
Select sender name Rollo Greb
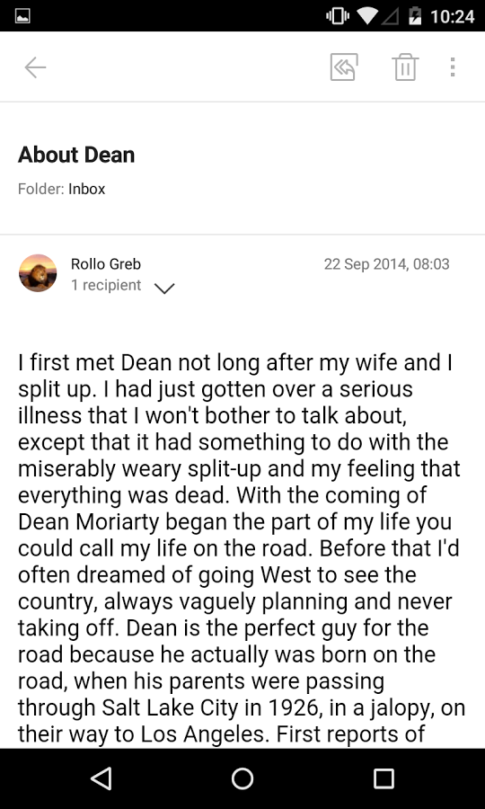coord(106,263)
